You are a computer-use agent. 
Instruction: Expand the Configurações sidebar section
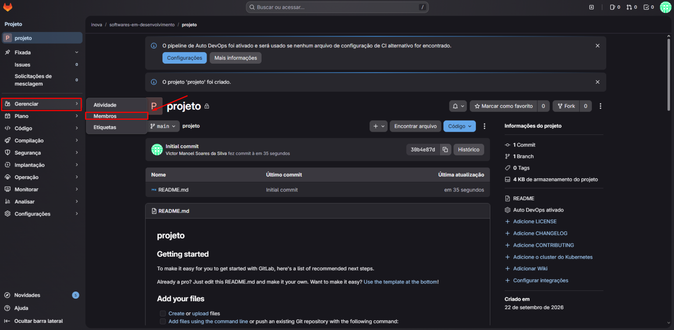[x=41, y=214]
